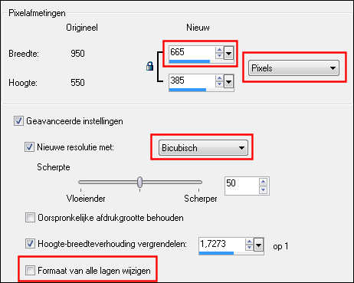
Task: Enable Formaat van alle lagen wijzigen
Action: click(30, 271)
